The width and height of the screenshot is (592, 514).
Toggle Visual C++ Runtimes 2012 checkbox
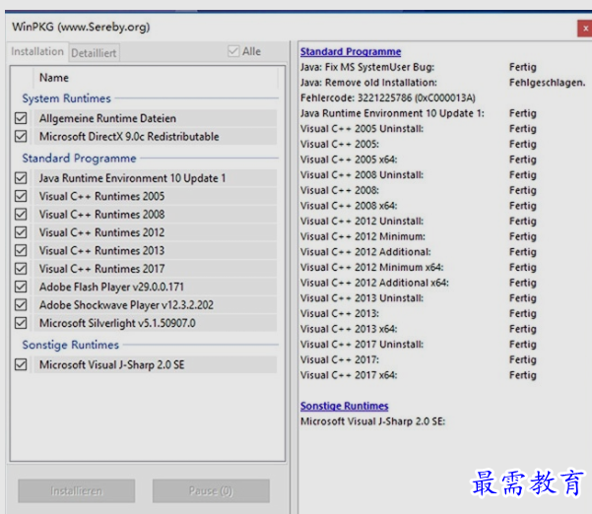21,232
